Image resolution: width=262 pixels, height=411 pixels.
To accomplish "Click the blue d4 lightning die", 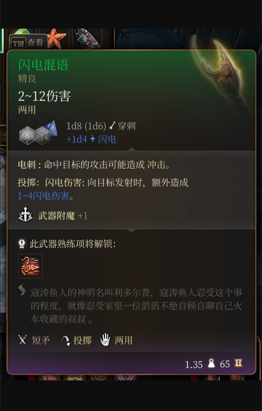I will point(52,128).
